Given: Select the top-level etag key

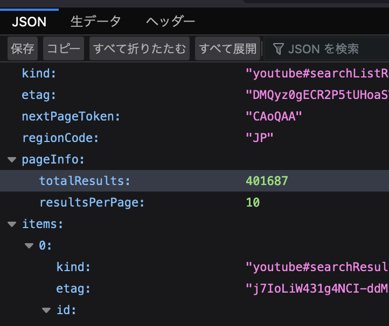Looking at the screenshot, I should [x=39, y=95].
